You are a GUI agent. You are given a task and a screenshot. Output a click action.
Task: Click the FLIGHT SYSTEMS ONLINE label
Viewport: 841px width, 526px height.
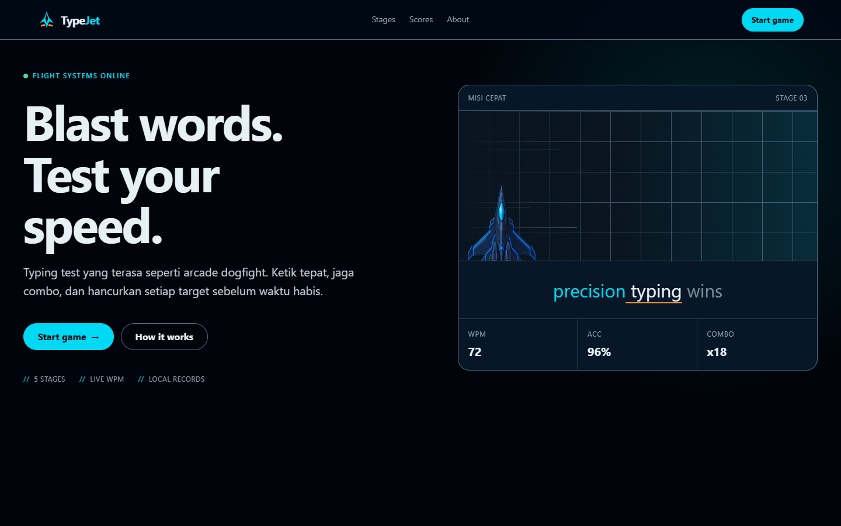(x=81, y=76)
